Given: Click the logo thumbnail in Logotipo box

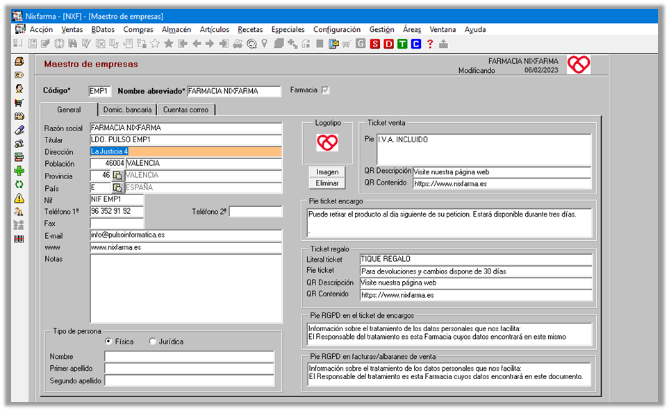Looking at the screenshot, I should pyautogui.click(x=327, y=142).
